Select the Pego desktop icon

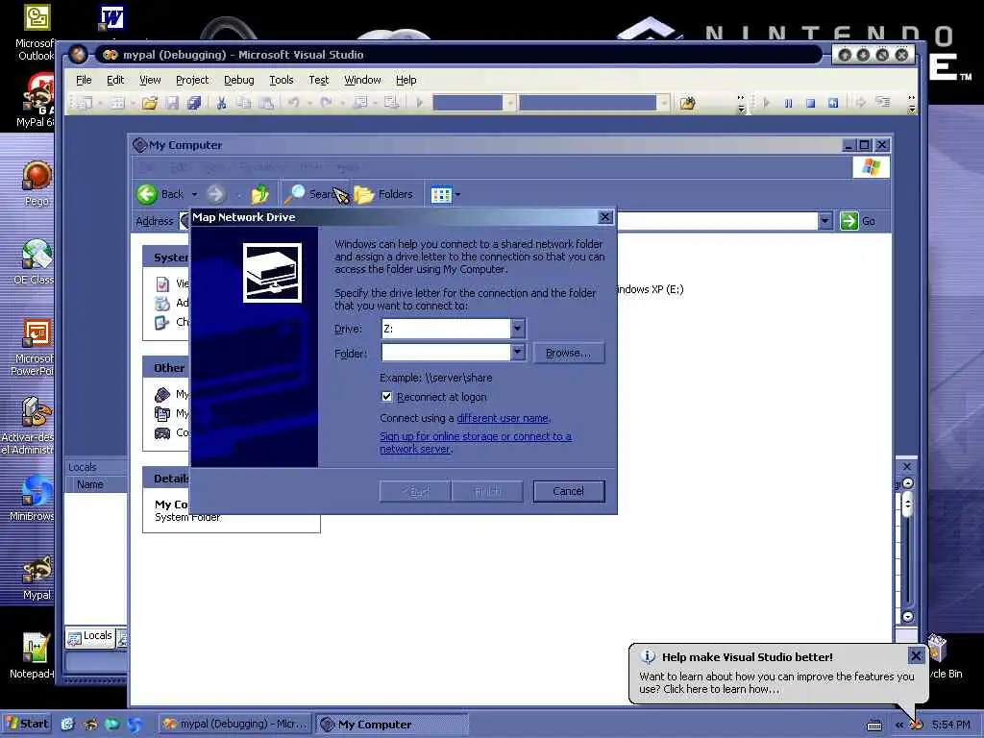pos(37,184)
